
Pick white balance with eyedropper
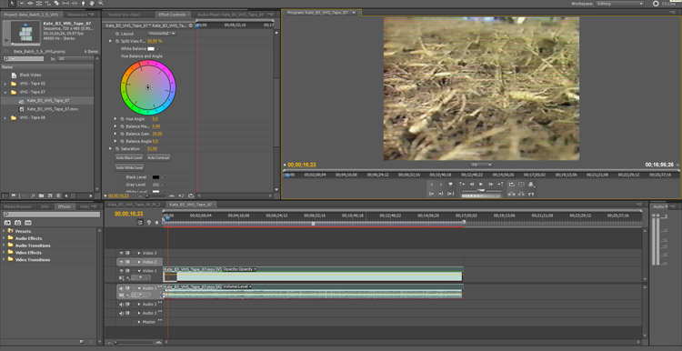(158, 49)
